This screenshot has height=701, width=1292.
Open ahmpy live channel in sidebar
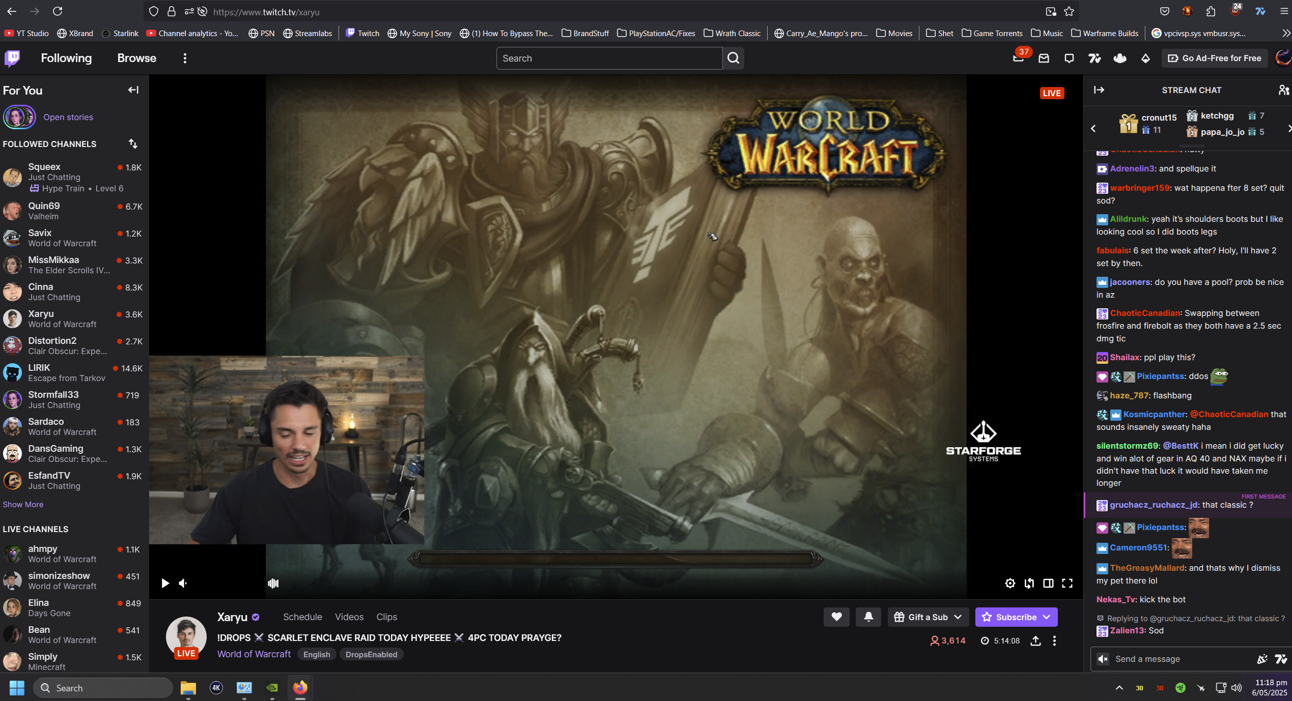pos(74,554)
